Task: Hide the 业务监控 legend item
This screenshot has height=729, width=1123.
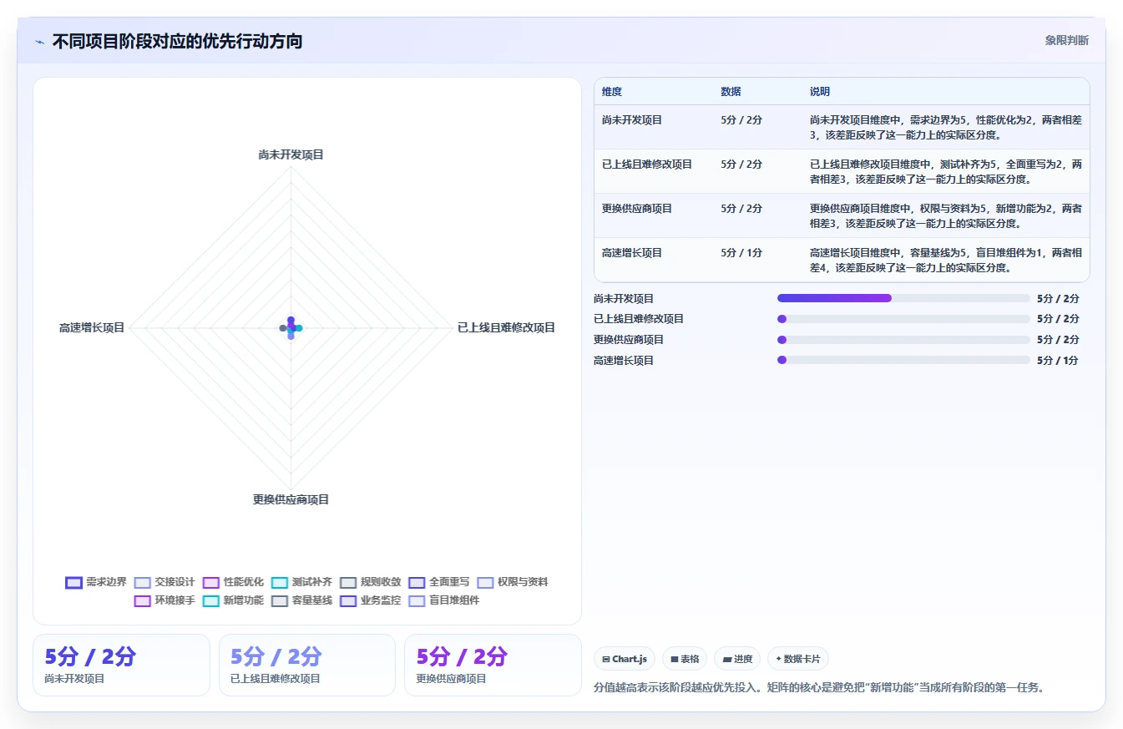Action: click(x=371, y=600)
